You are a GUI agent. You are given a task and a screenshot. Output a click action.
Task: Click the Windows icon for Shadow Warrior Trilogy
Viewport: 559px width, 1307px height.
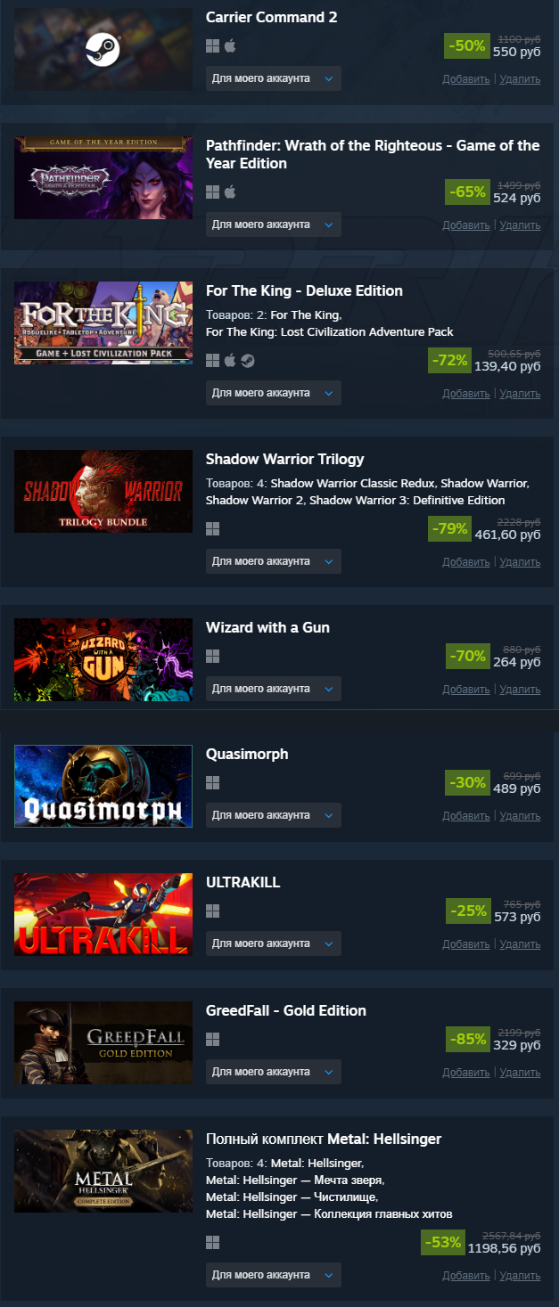tap(212, 528)
